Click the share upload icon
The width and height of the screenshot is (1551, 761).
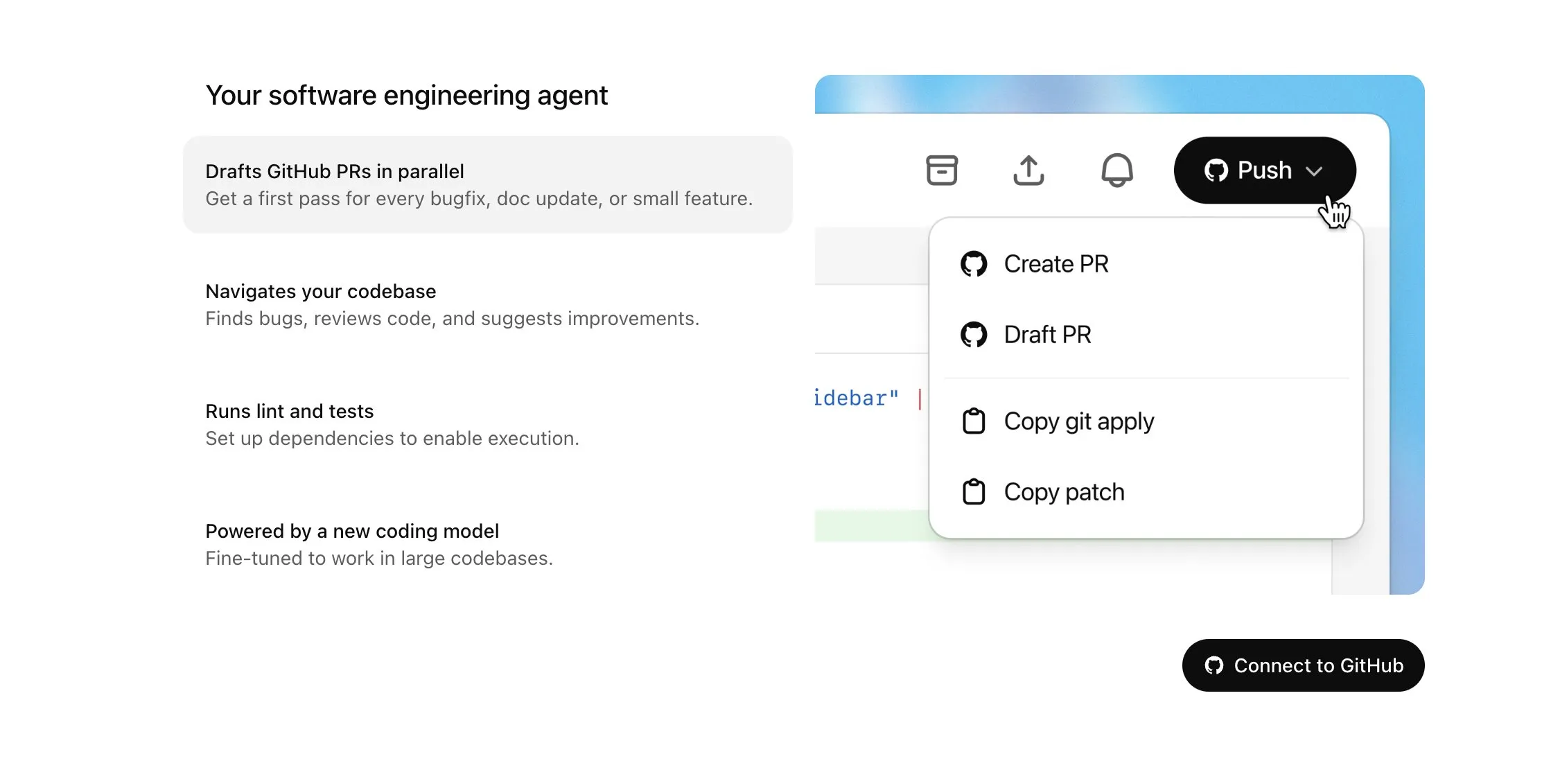pos(1028,170)
